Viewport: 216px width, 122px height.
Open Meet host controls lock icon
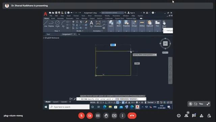pos(209,116)
